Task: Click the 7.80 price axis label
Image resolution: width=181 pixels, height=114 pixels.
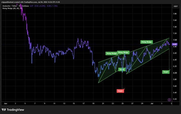Action: point(175,14)
